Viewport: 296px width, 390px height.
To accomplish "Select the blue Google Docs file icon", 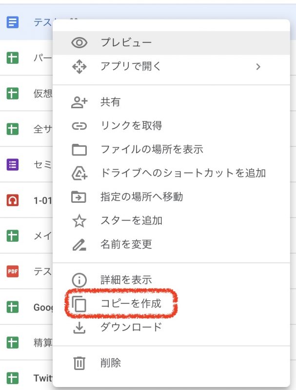I will [x=13, y=22].
